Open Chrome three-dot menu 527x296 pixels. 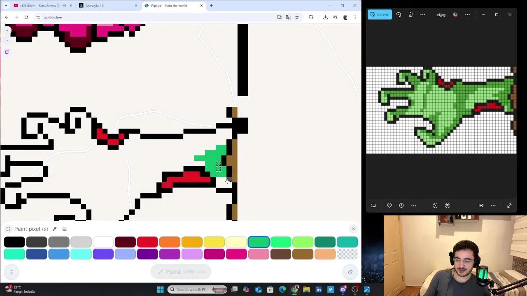click(355, 17)
